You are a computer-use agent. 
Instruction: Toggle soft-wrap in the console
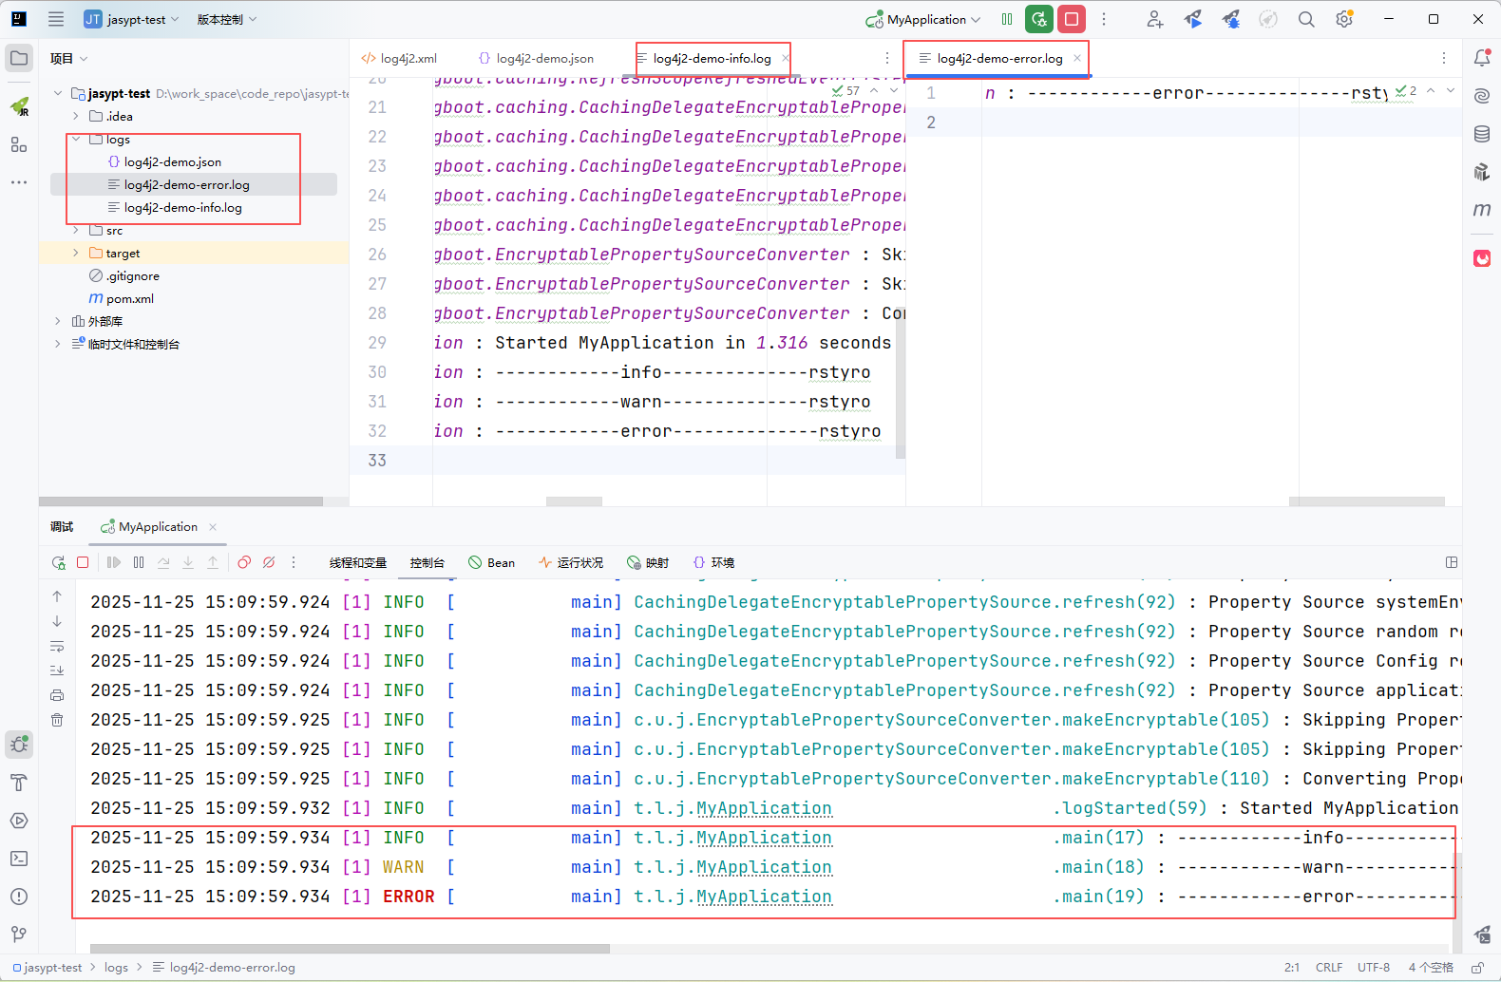(x=57, y=646)
